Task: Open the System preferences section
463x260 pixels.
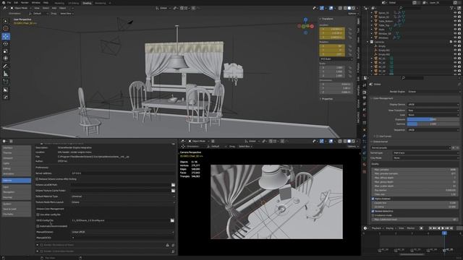Action: coord(16,204)
